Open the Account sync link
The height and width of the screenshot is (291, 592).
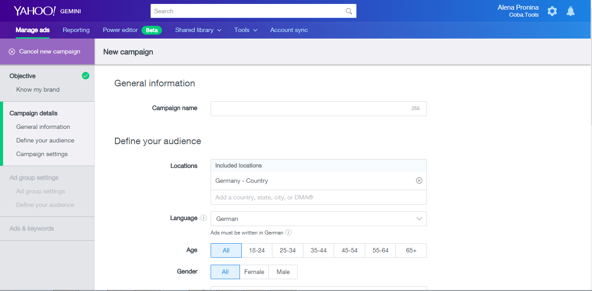coord(289,30)
